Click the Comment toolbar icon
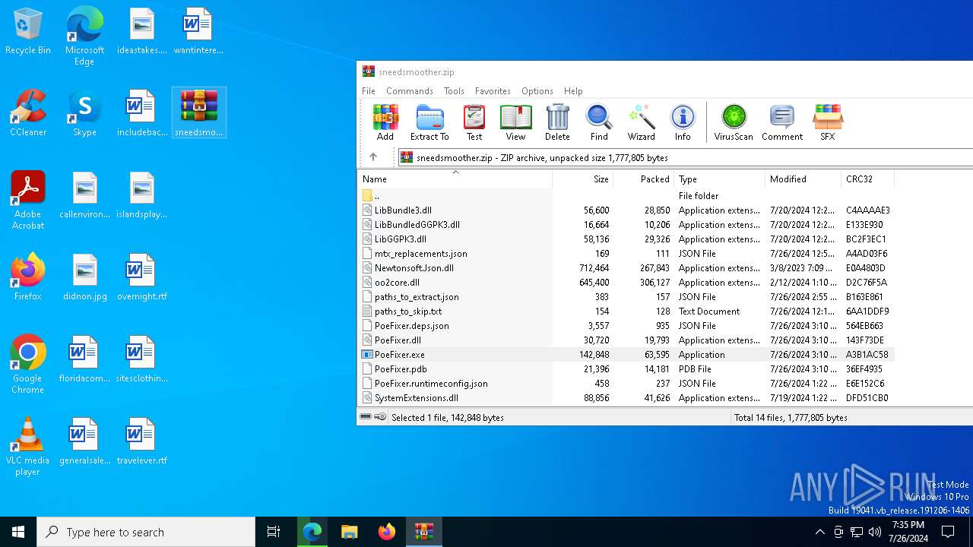973x547 pixels. click(x=782, y=123)
